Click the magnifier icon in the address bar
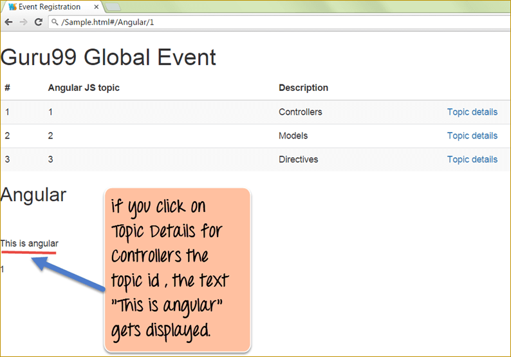Screen dimensions: 511x357 (x=55, y=22)
